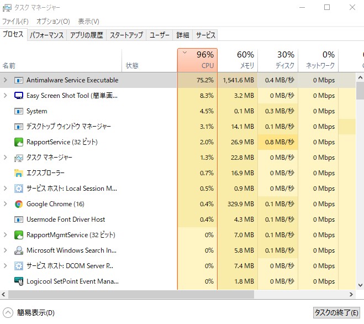Expand Microsoft Windows Search In... row
Screen dimensions: 364x324
click(6, 250)
